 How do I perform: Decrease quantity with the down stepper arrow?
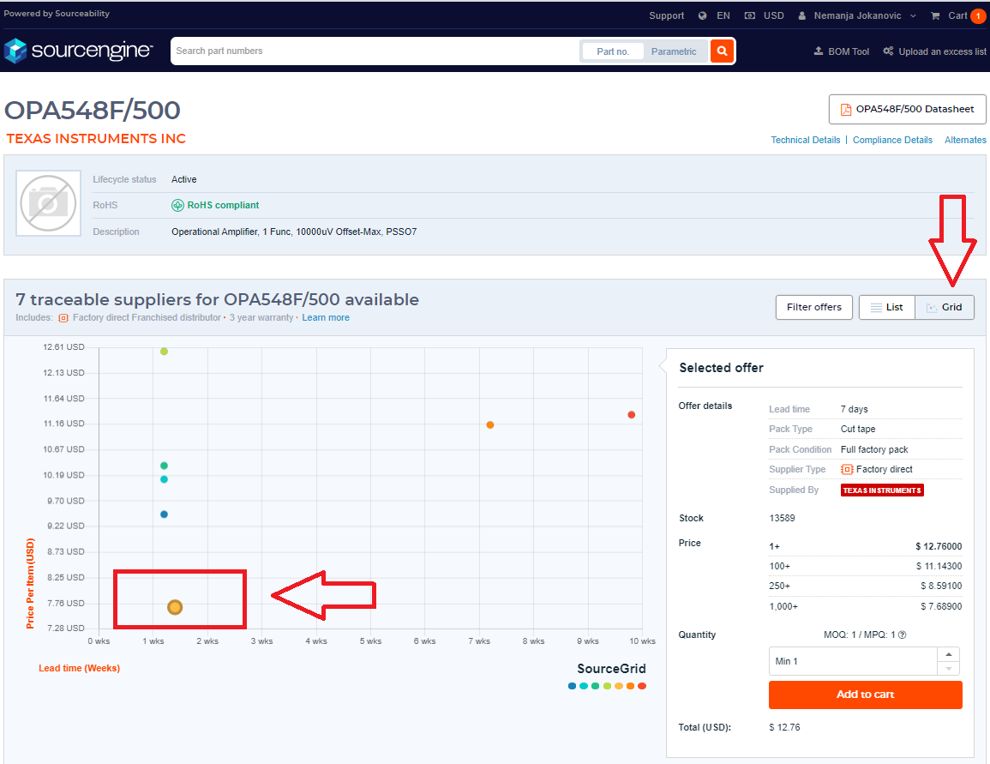(x=948, y=669)
